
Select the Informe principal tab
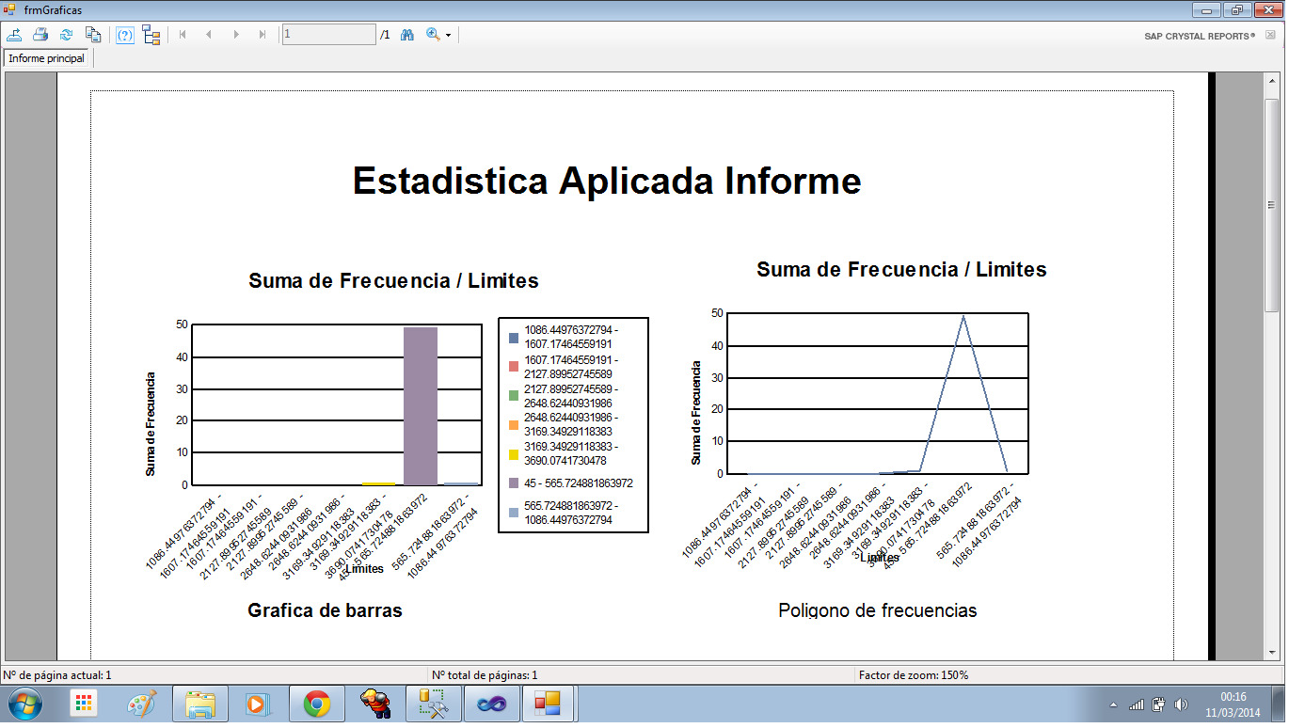(47, 58)
